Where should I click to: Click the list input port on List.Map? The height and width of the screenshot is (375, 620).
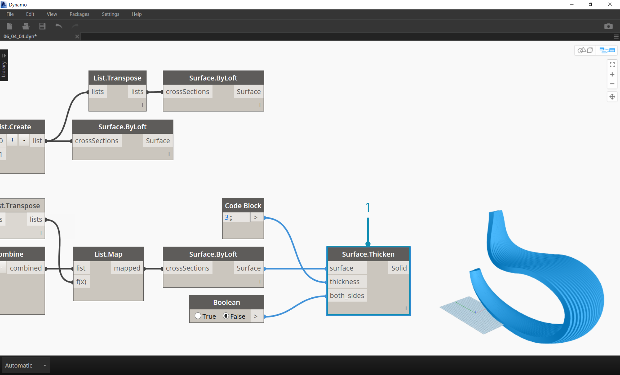pyautogui.click(x=82, y=268)
